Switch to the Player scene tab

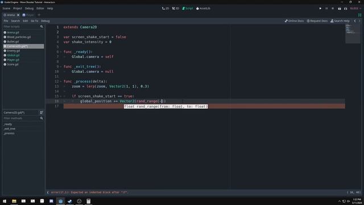point(28,15)
